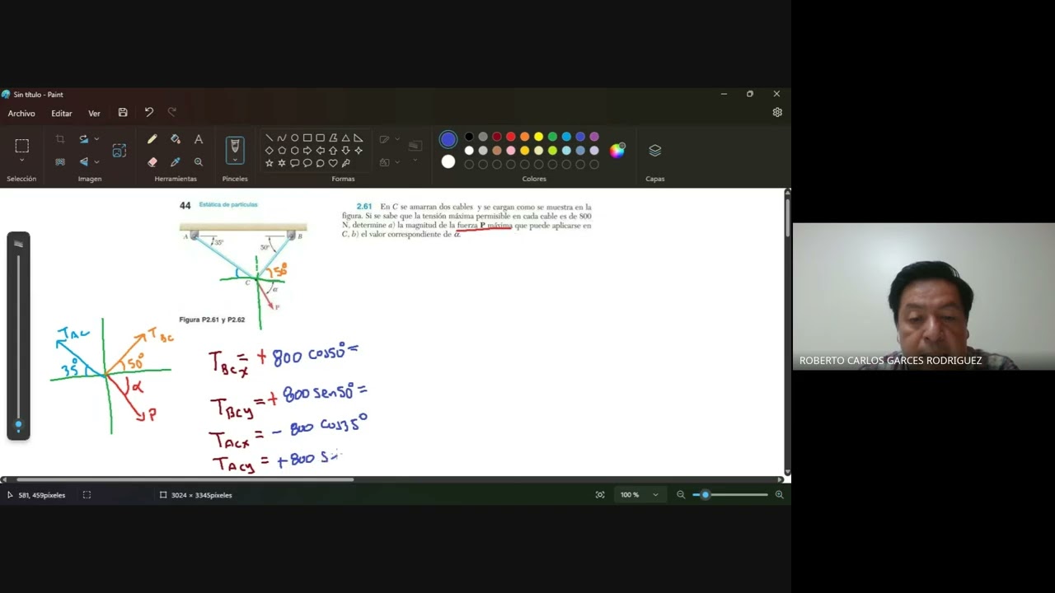This screenshot has width=1055, height=593.
Task: Click the remove background icon
Action: [x=60, y=161]
